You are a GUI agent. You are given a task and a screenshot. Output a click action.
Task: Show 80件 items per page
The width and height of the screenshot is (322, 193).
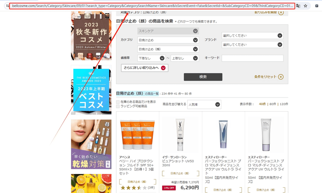click(273, 104)
